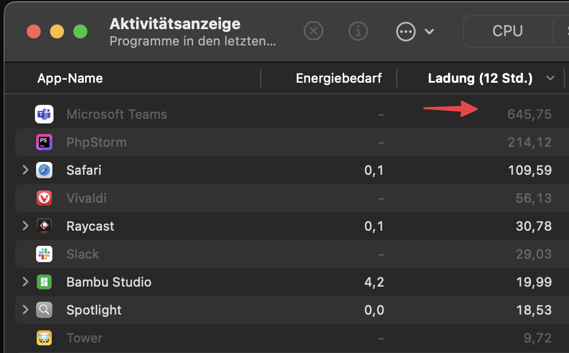Switch to the CPU tab
569x353 pixels.
pos(508,31)
